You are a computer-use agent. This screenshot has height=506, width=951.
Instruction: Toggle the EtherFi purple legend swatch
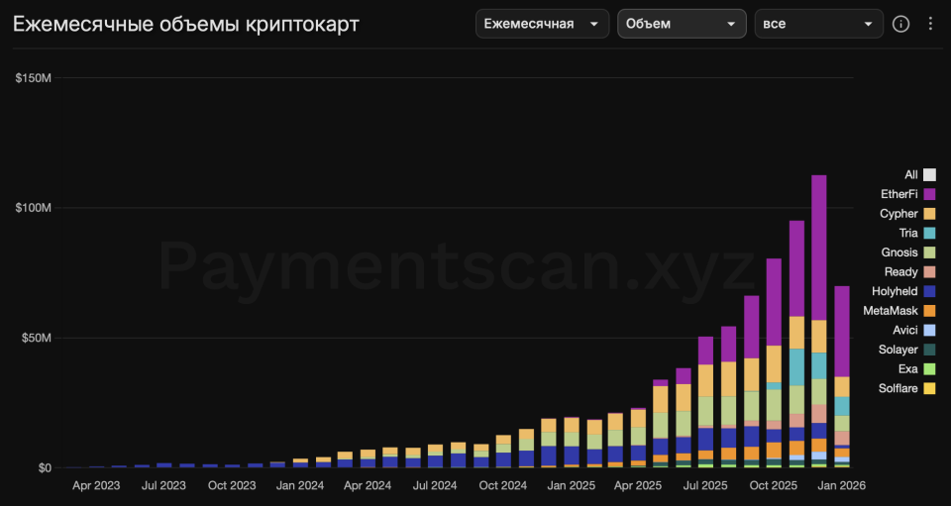(x=929, y=194)
